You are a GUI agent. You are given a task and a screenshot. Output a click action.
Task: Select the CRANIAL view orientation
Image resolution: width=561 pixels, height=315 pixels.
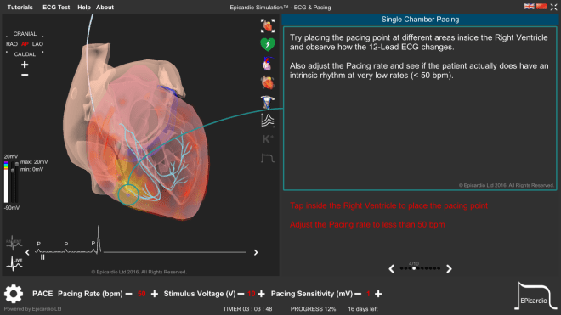click(x=25, y=34)
